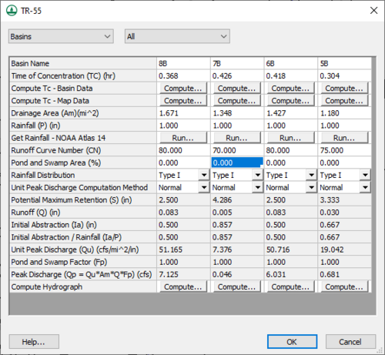Screen dimensions: 385x355
Task: Select the Drainage Area cell for 6B
Action: [290, 113]
